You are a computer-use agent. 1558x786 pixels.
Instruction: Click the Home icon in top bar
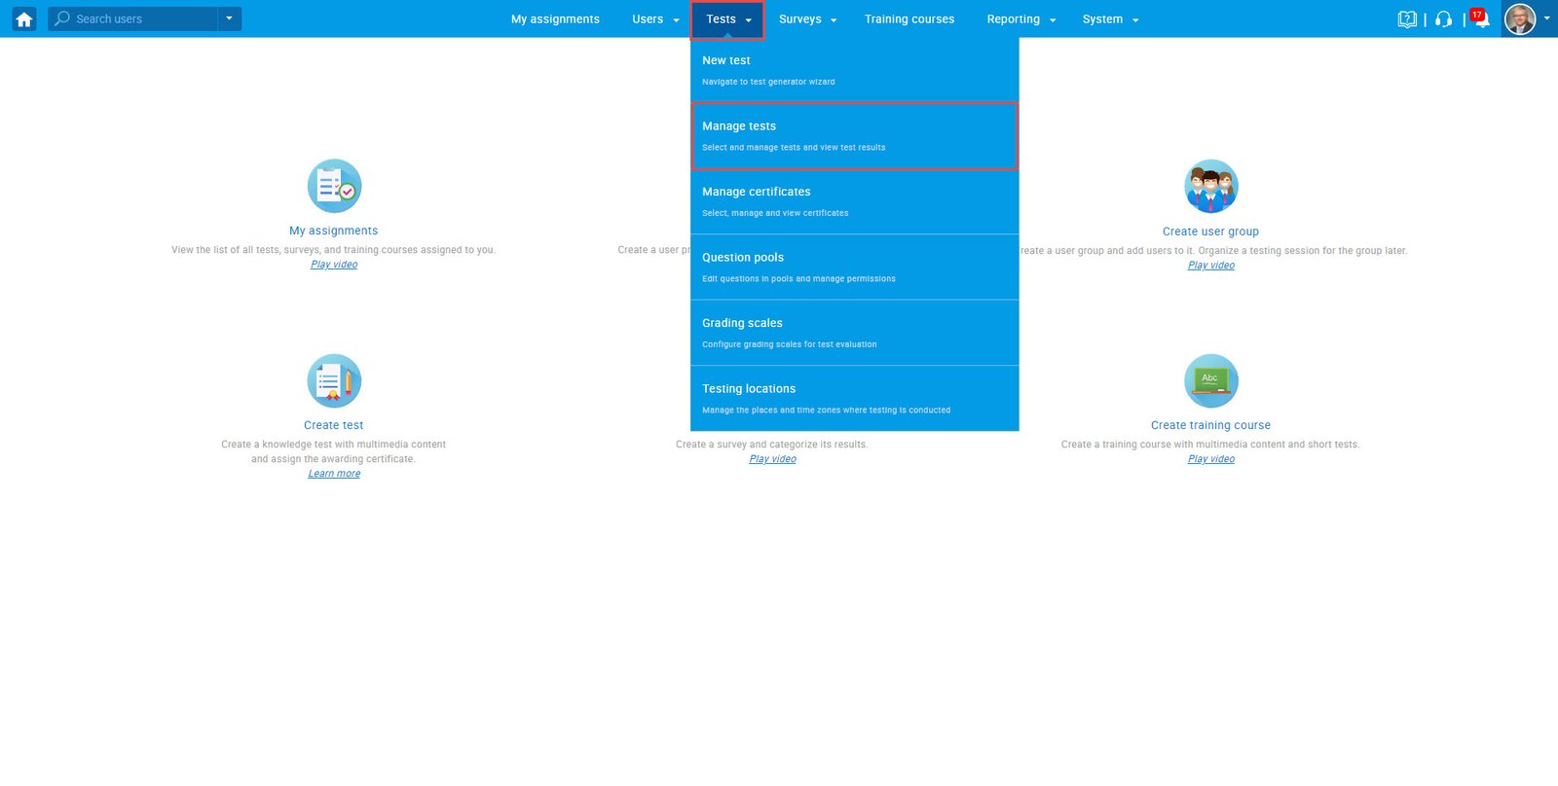pos(23,18)
